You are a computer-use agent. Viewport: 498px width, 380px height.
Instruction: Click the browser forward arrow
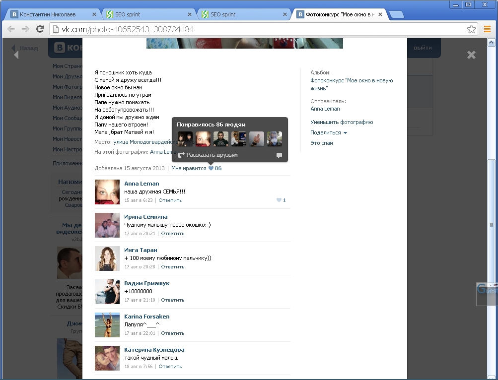[25, 29]
